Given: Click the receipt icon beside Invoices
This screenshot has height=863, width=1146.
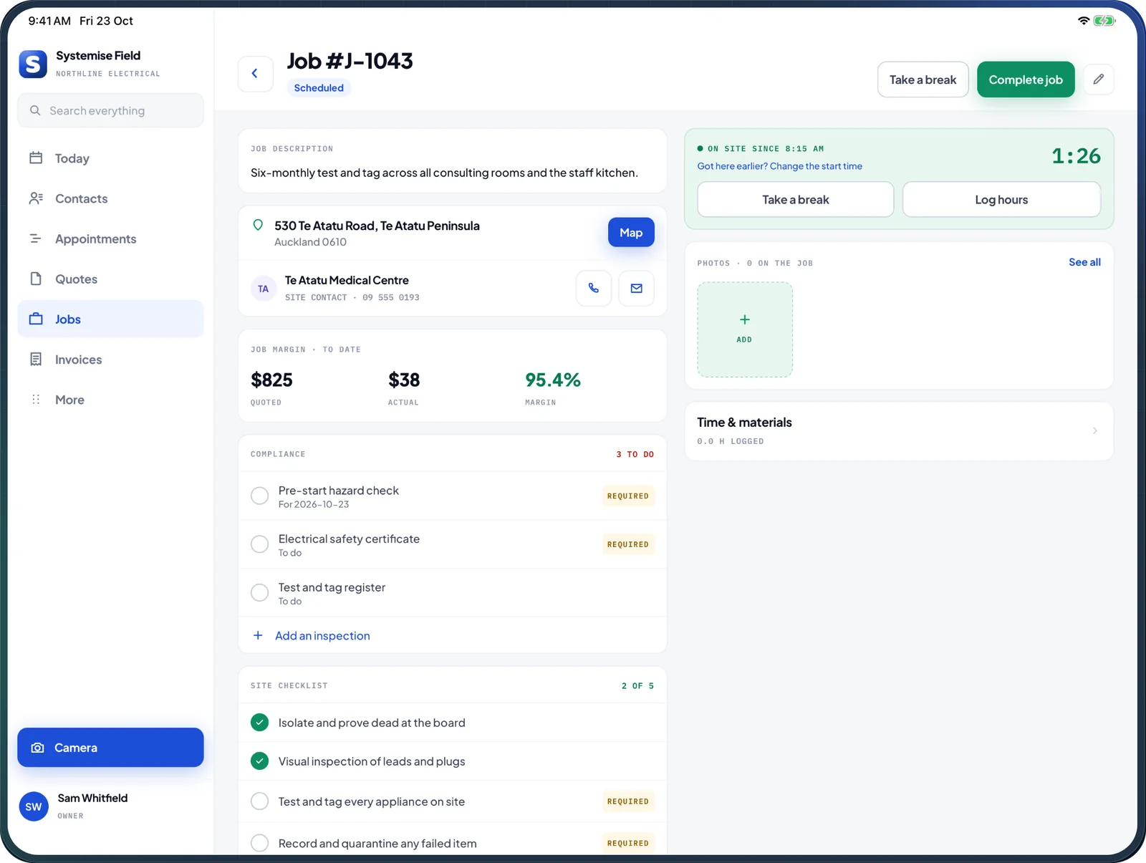Looking at the screenshot, I should pyautogui.click(x=36, y=359).
